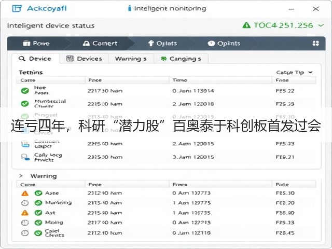The image size is (332, 249).
Task: Click the green status icon beside Moing
Action: (38, 223)
